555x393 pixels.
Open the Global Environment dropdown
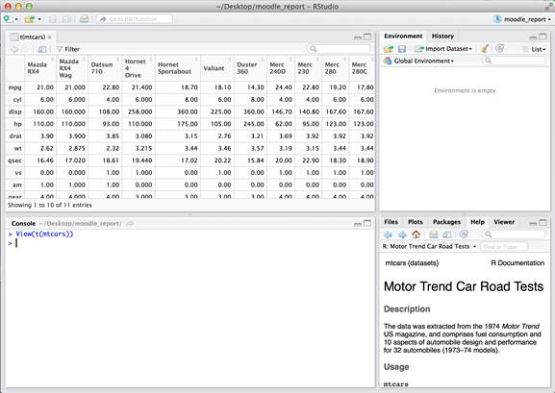418,61
